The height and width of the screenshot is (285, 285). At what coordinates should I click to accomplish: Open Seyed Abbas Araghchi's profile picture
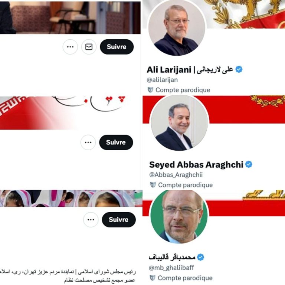pyautogui.click(x=179, y=122)
